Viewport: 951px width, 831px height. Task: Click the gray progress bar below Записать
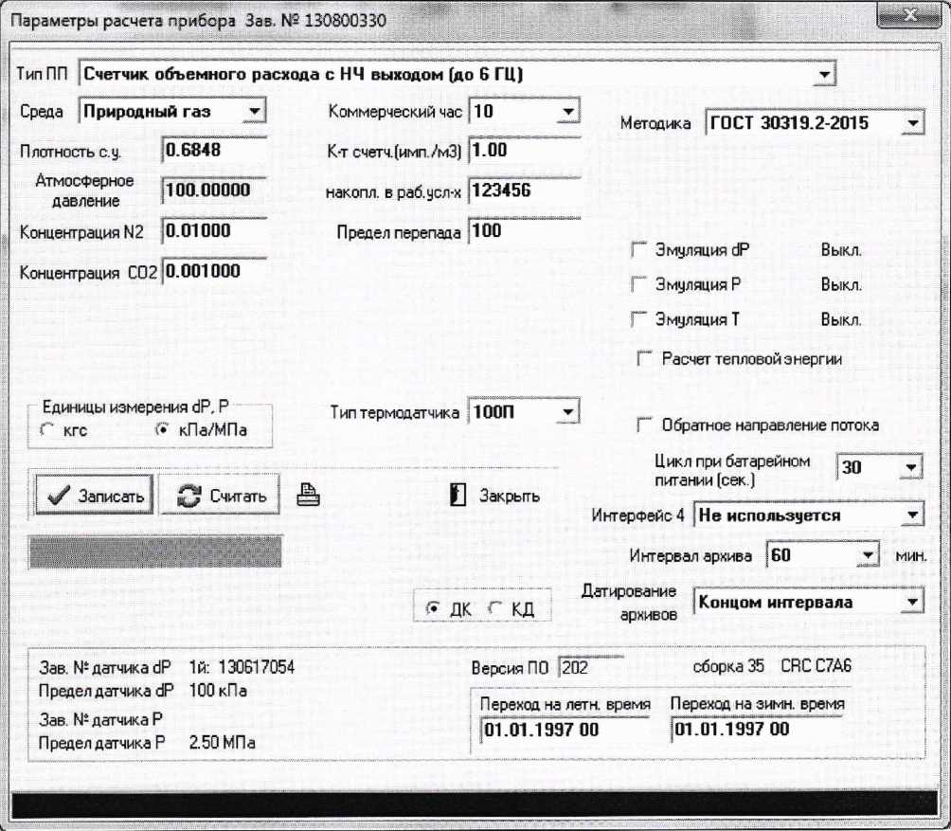tap(155, 552)
